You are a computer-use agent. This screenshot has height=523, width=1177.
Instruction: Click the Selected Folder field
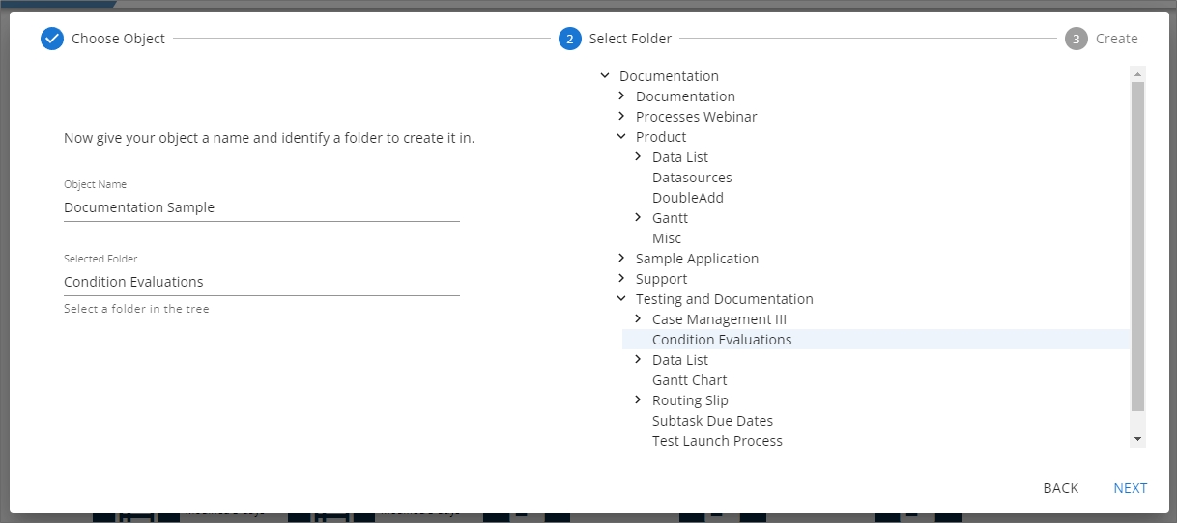[x=261, y=282]
